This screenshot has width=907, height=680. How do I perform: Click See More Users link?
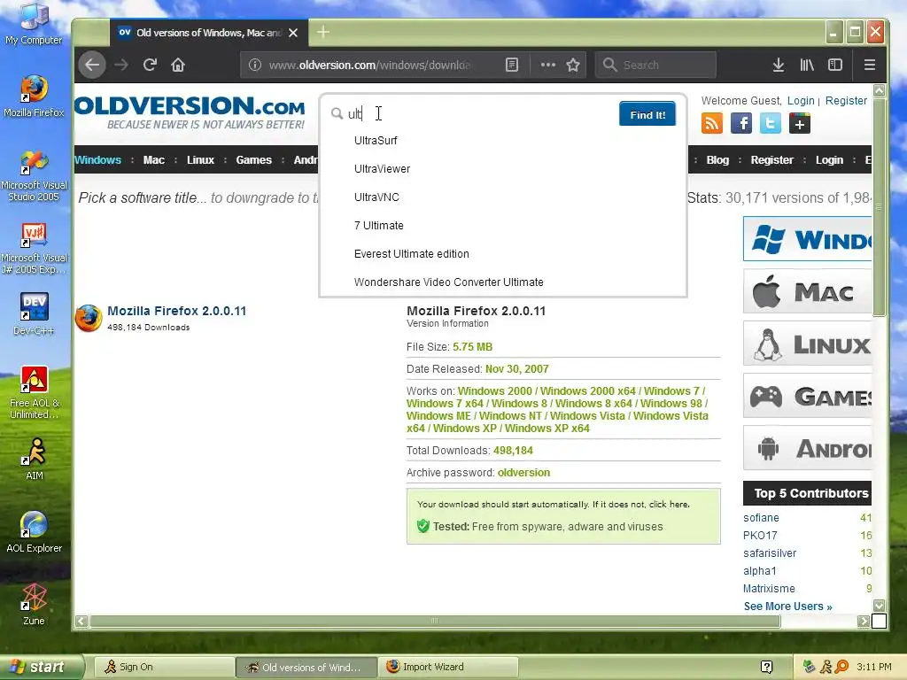point(787,607)
